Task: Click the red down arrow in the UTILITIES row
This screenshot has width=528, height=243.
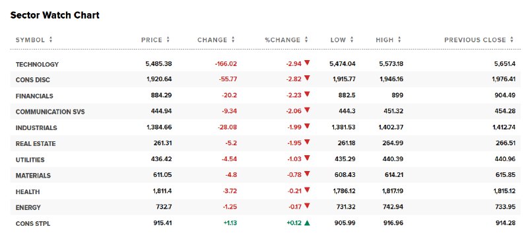Action: click(307, 158)
